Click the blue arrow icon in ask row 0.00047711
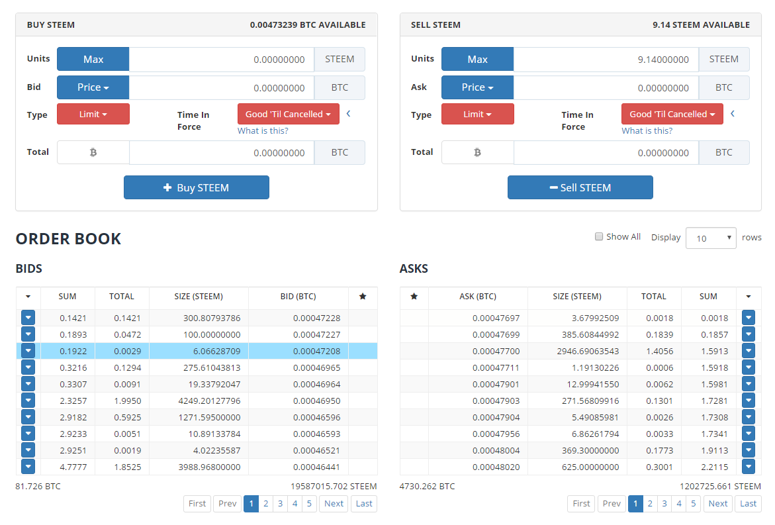Screen dimensions: 775x525 749,367
